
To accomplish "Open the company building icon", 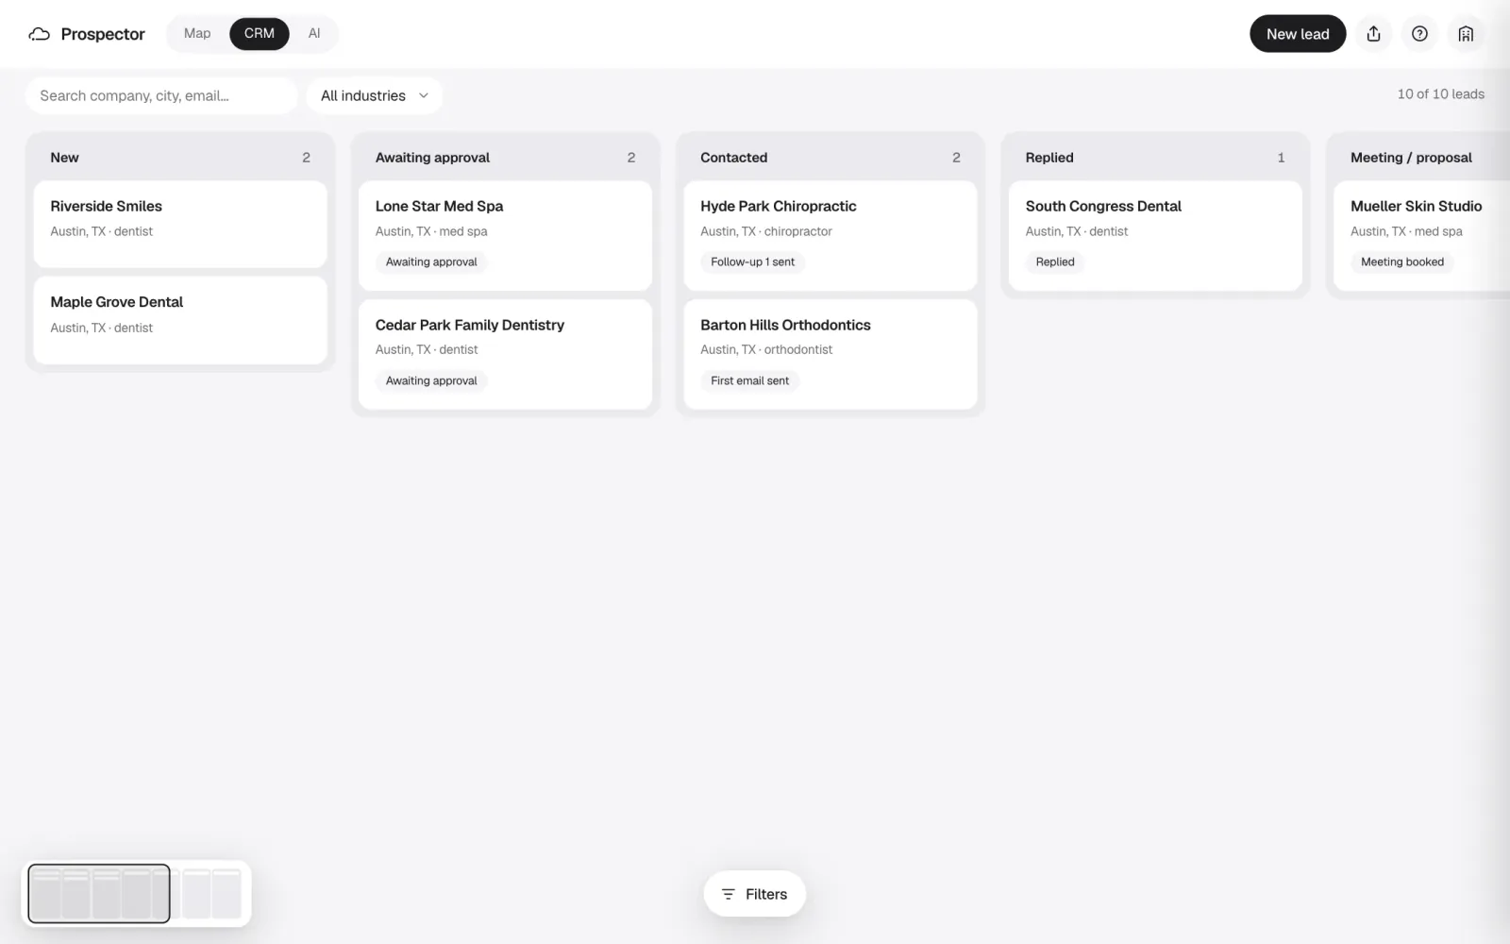I will [x=1466, y=34].
